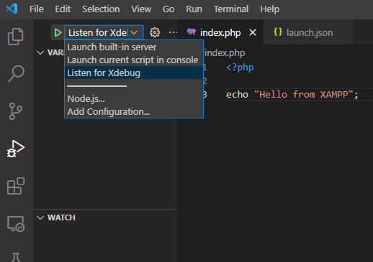The width and height of the screenshot is (373, 262).
Task: Open the Terminal menu
Action: (231, 9)
